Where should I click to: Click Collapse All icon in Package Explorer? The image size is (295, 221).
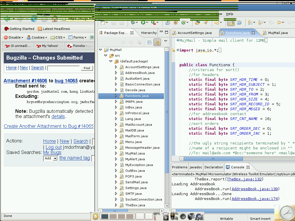[x=149, y=42]
